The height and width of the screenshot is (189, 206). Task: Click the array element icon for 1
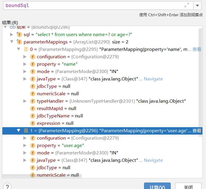point(26,130)
